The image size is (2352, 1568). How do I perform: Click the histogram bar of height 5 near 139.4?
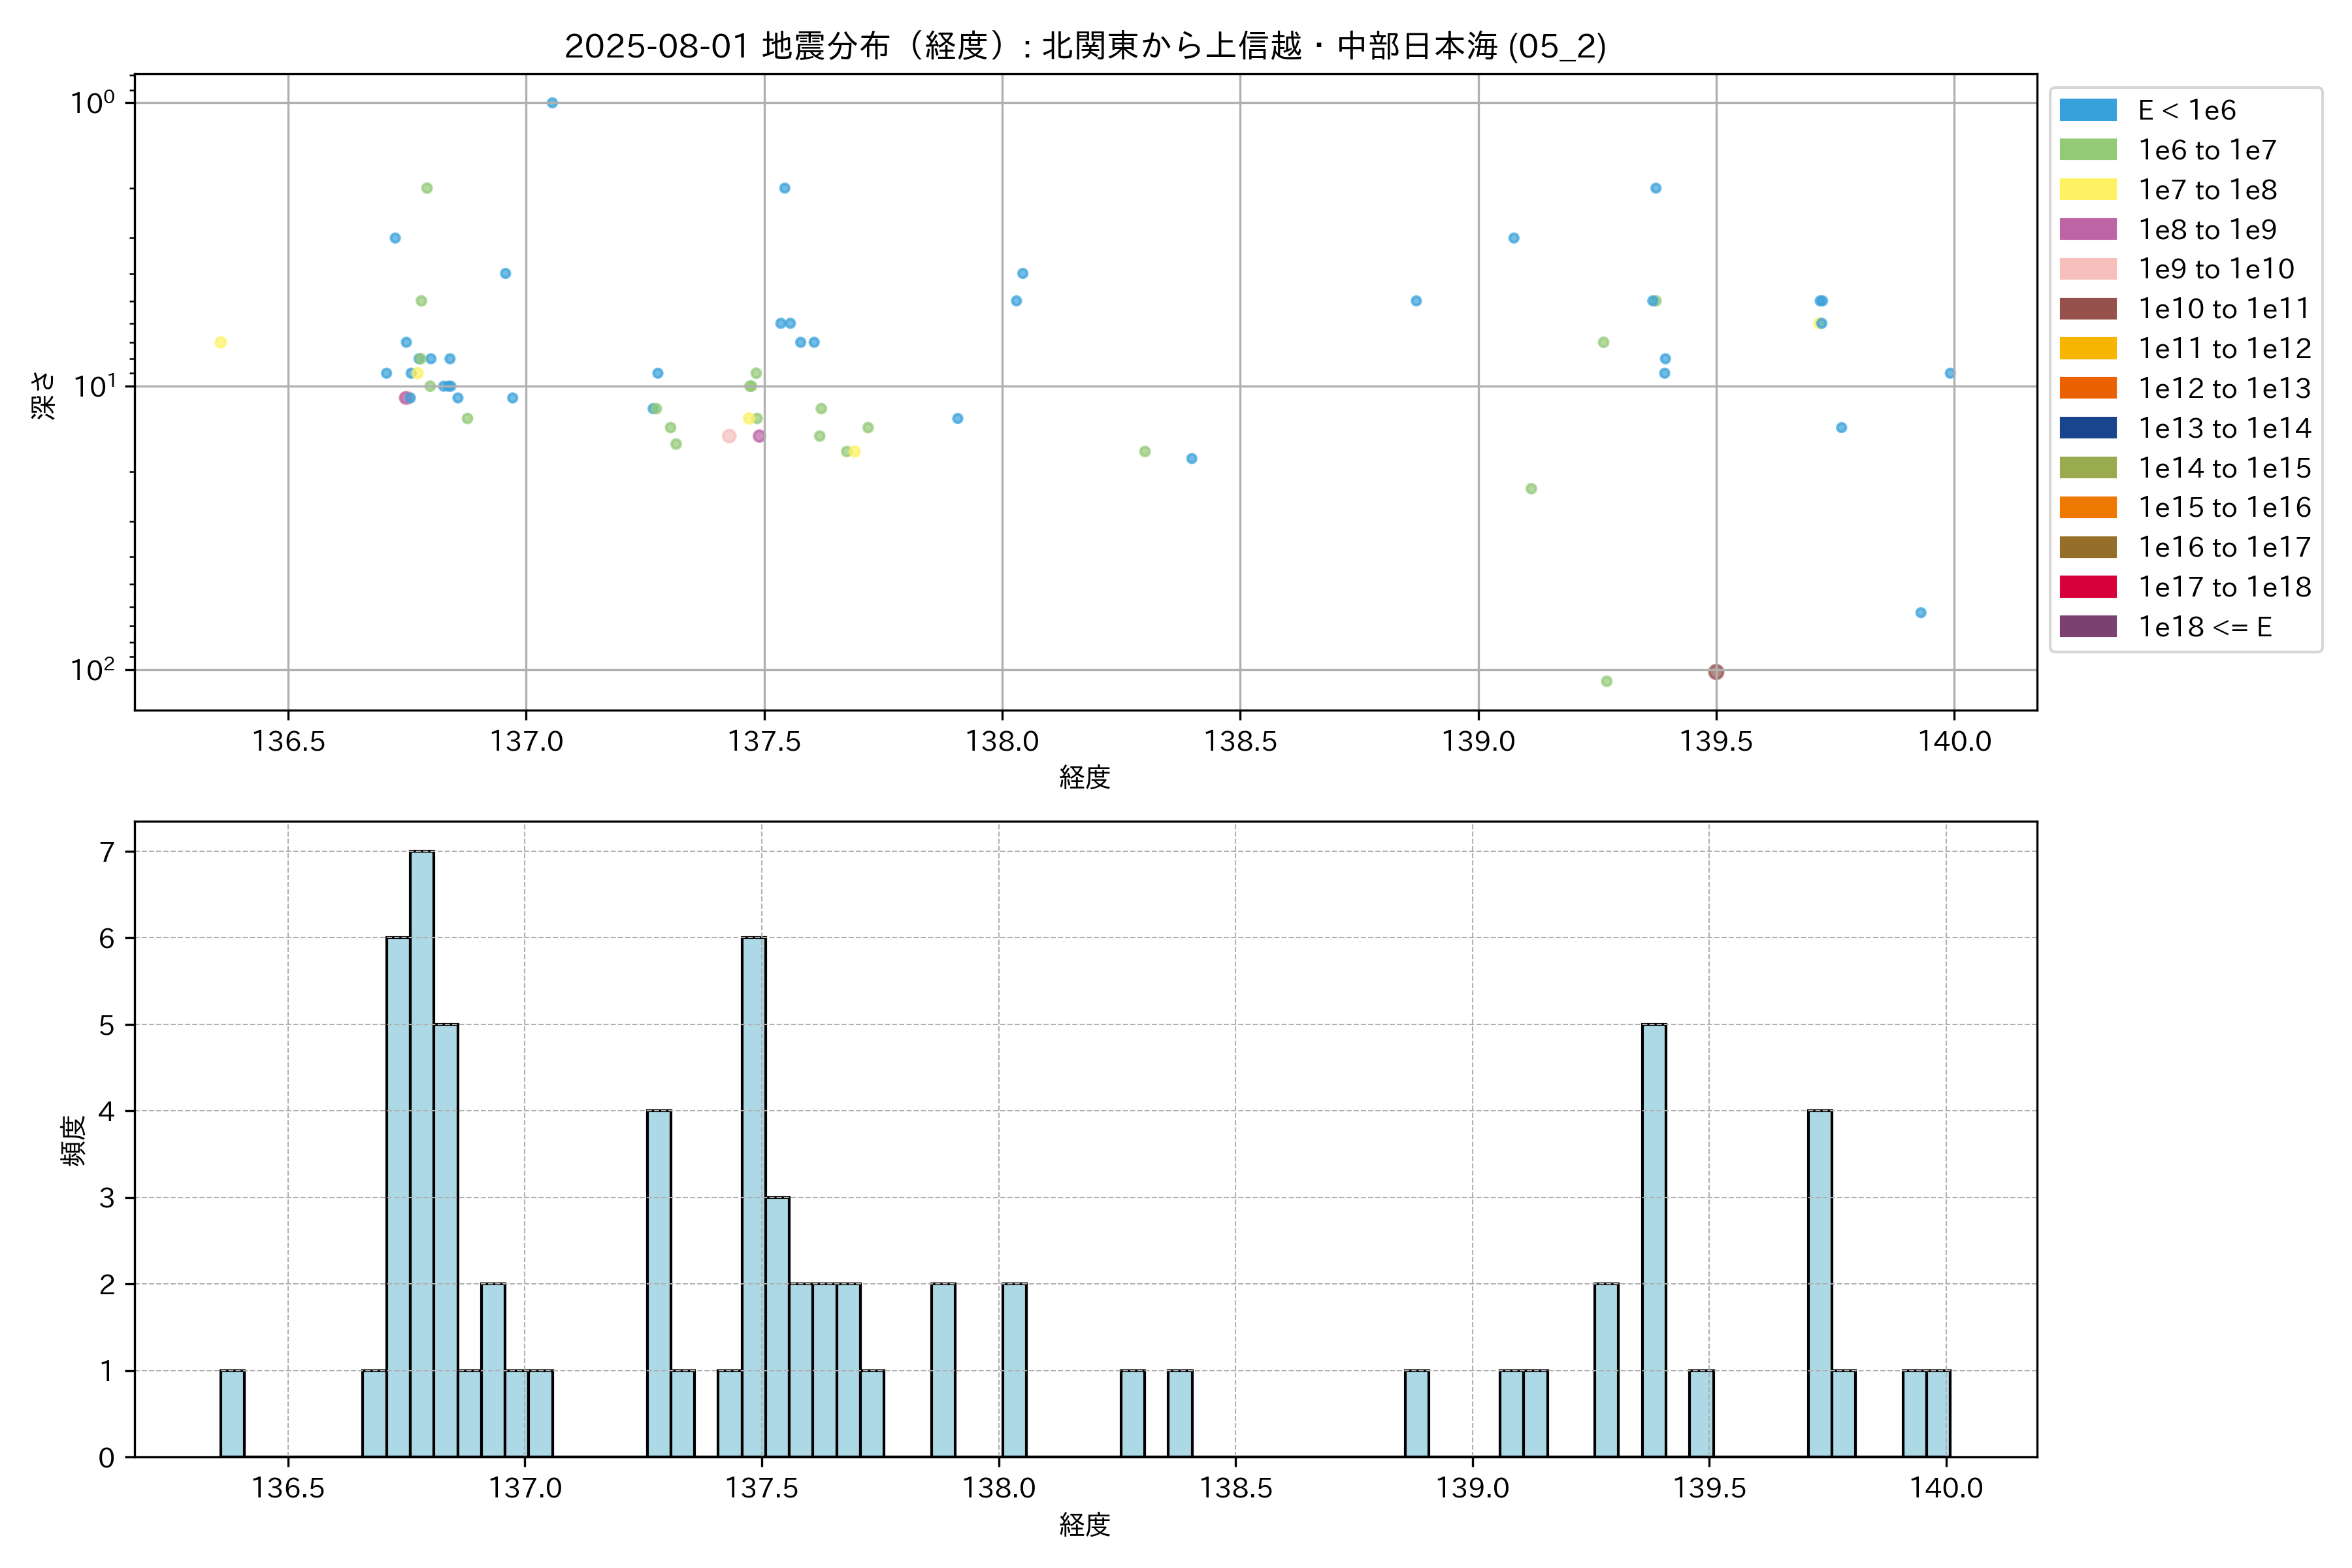coord(1653,1240)
